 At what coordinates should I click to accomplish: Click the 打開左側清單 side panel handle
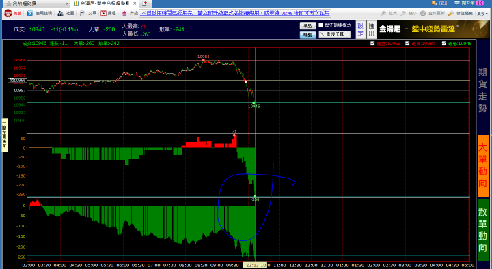point(4,134)
